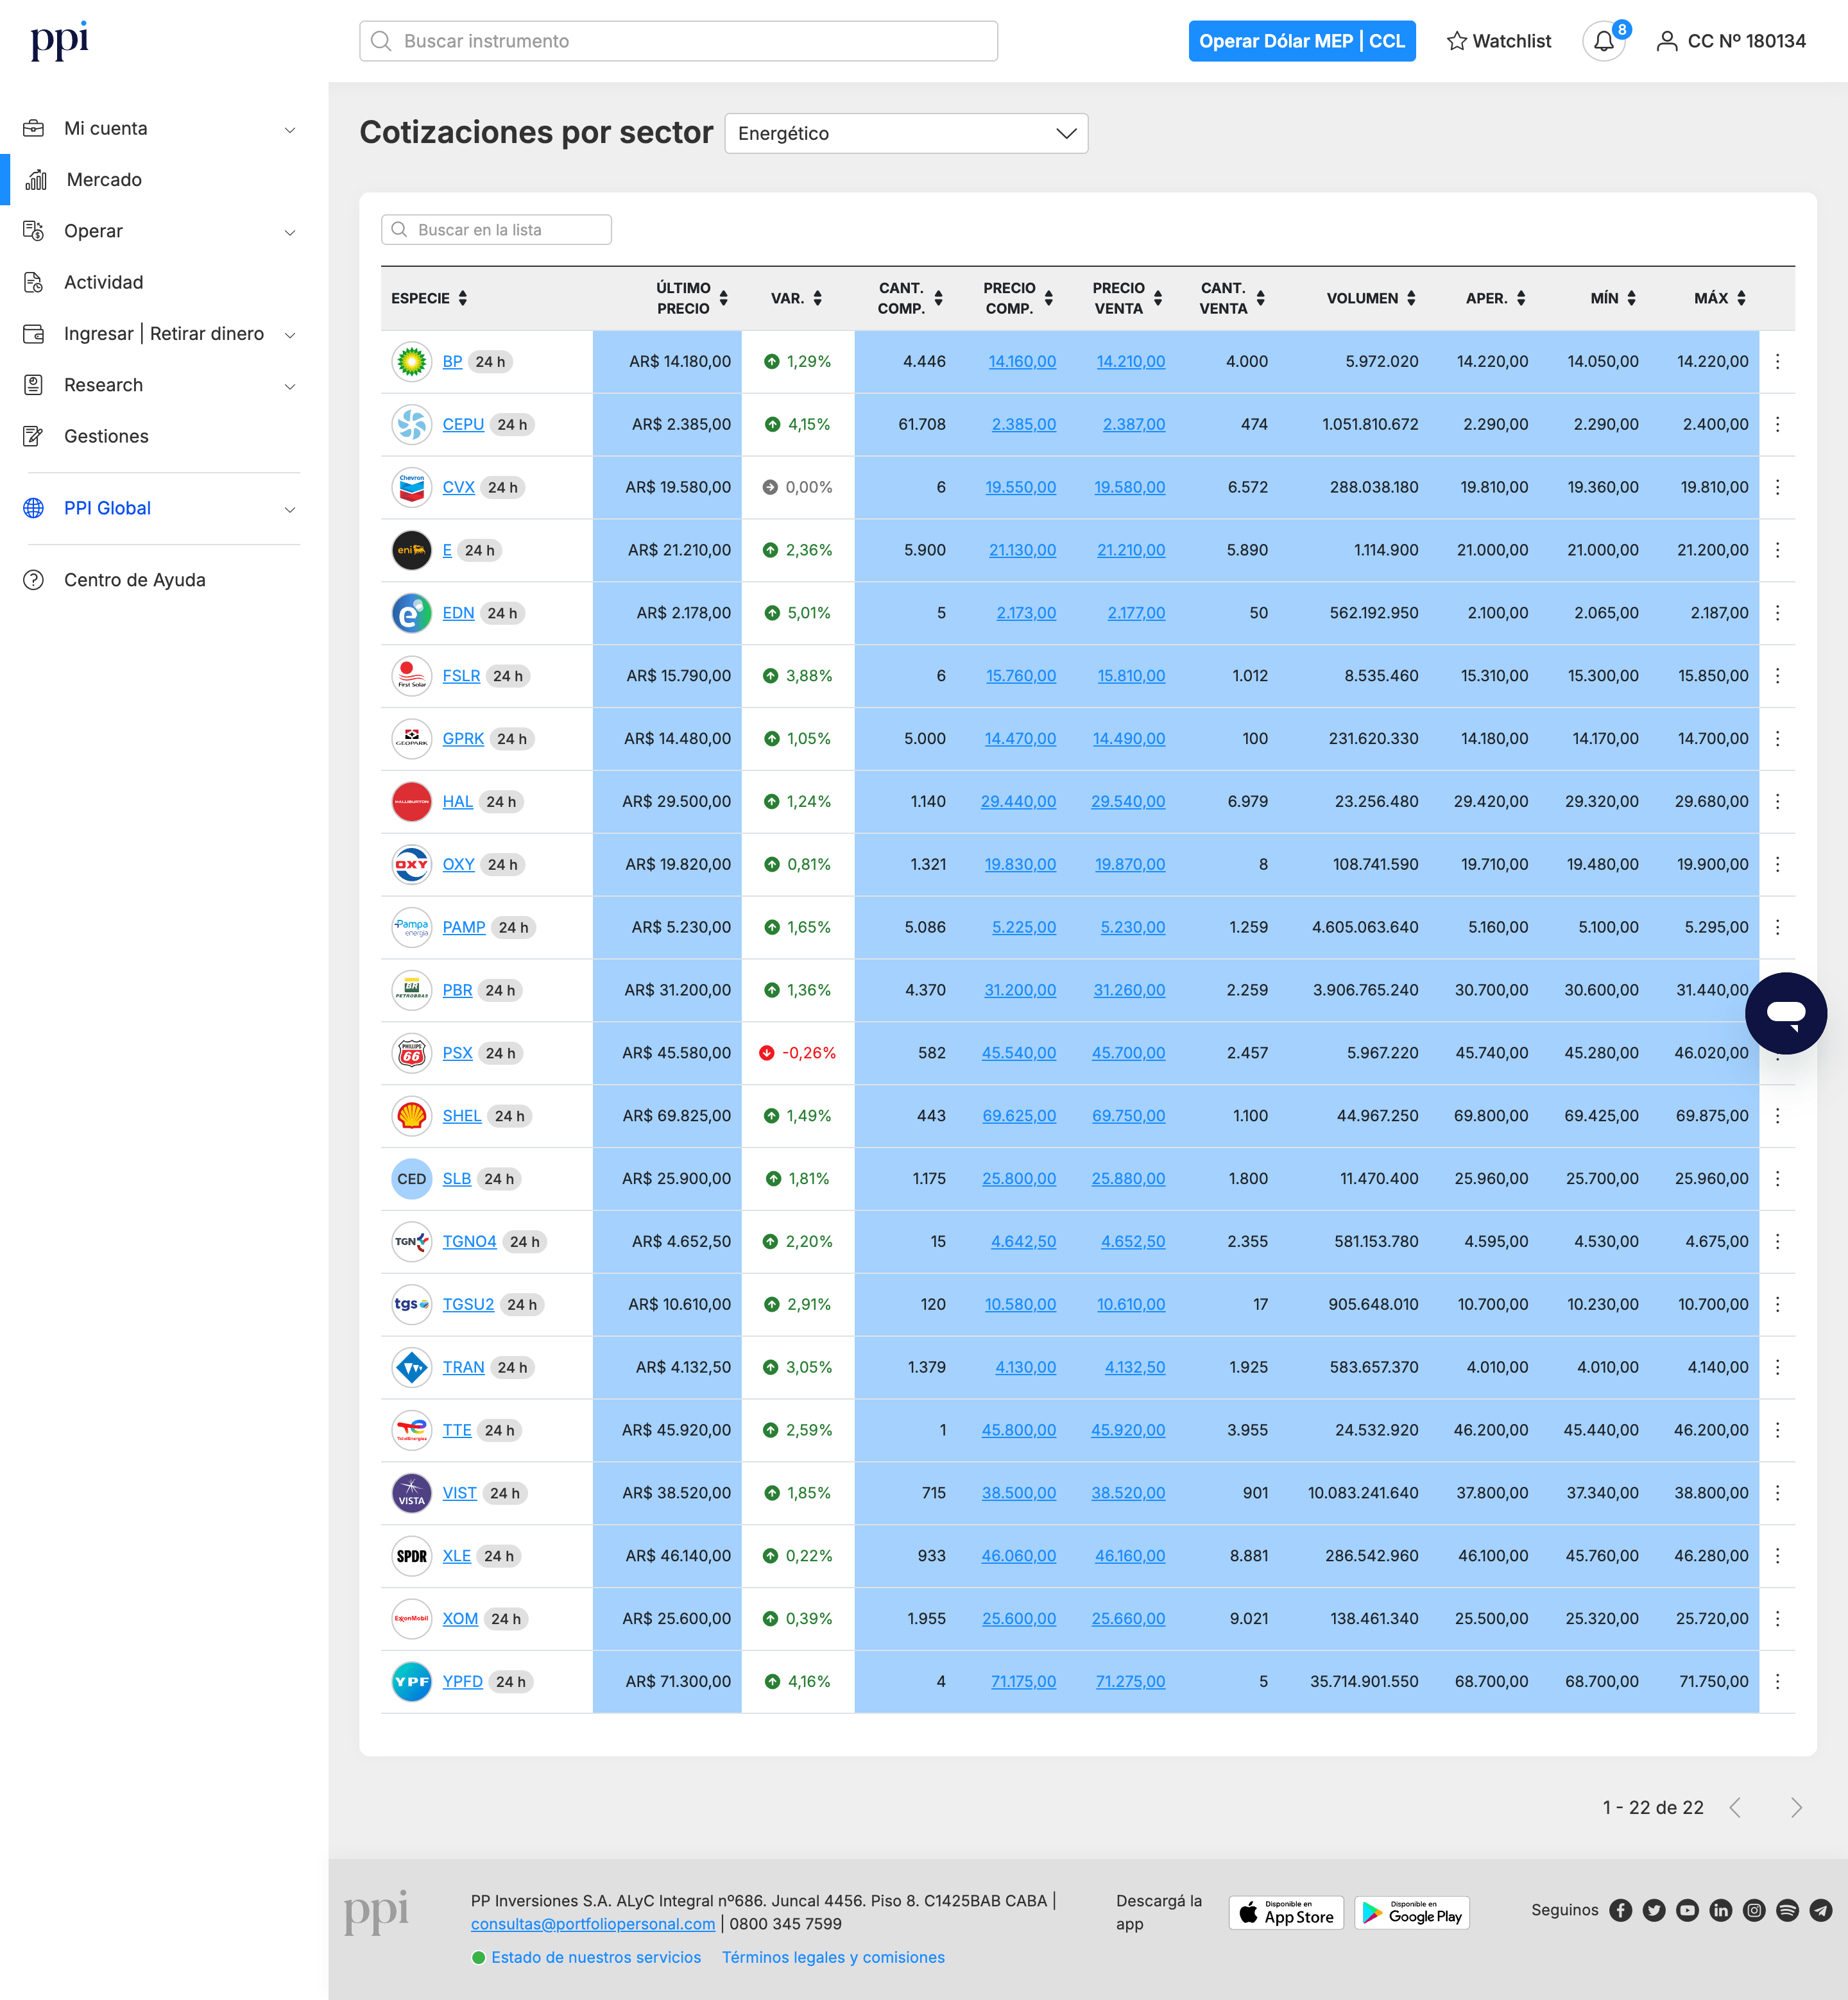Viewport: 1848px width, 2000px height.
Task: Click PBR sell price 31.260,00
Action: click(x=1129, y=990)
